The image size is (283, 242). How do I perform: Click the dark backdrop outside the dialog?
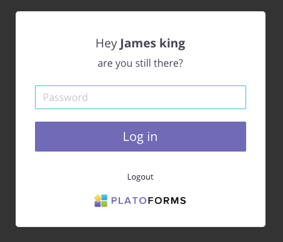[x=7, y=120]
